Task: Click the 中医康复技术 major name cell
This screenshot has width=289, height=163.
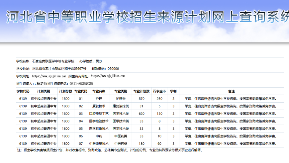Action: click(99, 144)
